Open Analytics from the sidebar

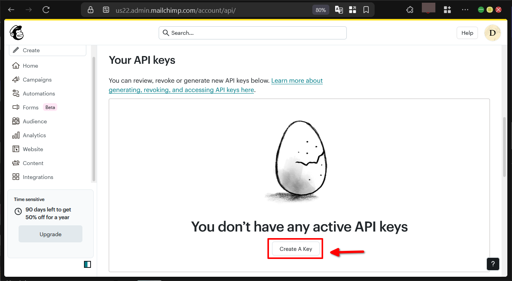pyautogui.click(x=34, y=135)
